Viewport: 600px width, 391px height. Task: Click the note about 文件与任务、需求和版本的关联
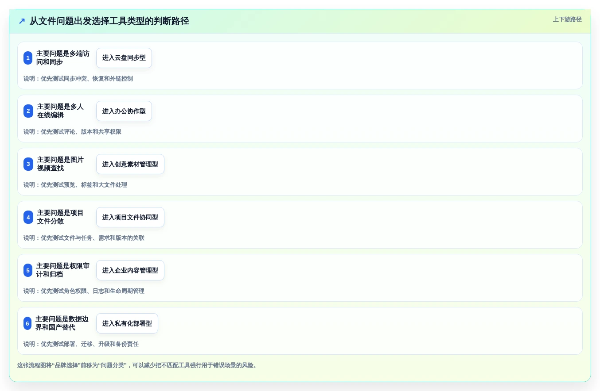(84, 238)
